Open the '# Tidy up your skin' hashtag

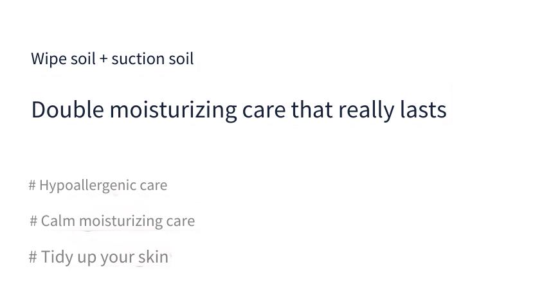tap(98, 257)
